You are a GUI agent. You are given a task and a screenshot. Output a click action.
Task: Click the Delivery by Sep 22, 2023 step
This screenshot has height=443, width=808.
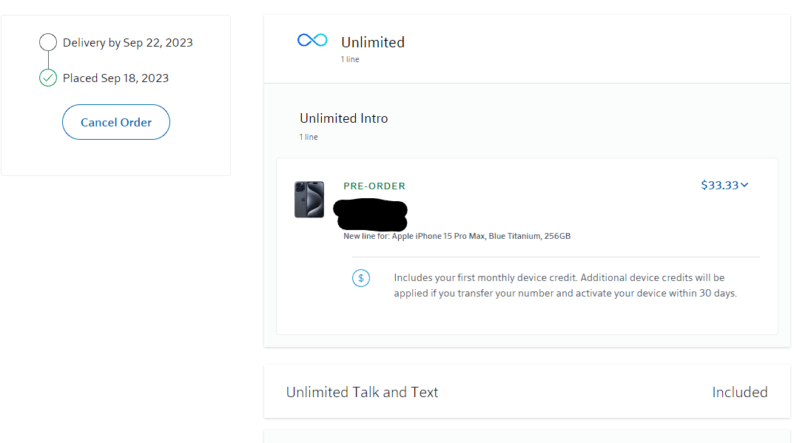[127, 43]
